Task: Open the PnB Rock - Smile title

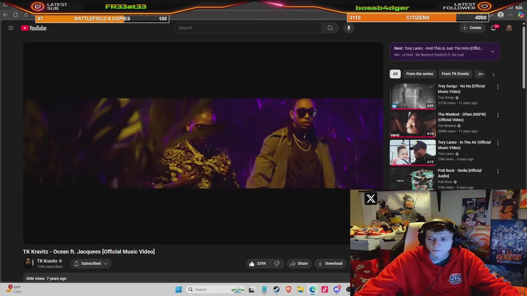Action: tap(459, 173)
